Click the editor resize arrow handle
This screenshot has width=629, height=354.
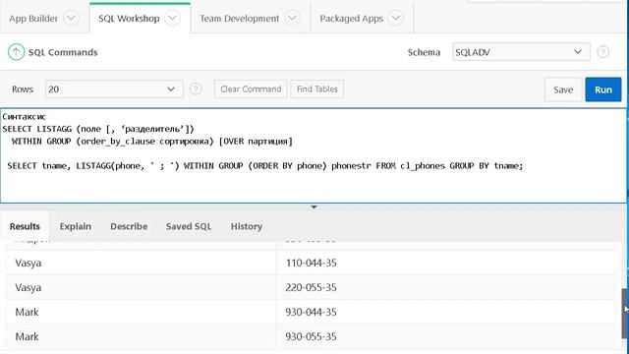coord(314,207)
